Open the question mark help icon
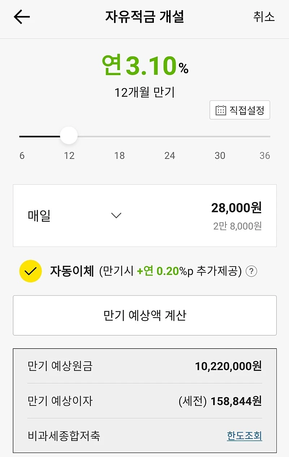This screenshot has height=457, width=289. point(251,271)
